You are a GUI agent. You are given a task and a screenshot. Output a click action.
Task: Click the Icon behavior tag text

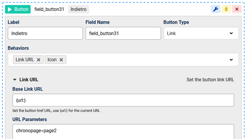52,60
